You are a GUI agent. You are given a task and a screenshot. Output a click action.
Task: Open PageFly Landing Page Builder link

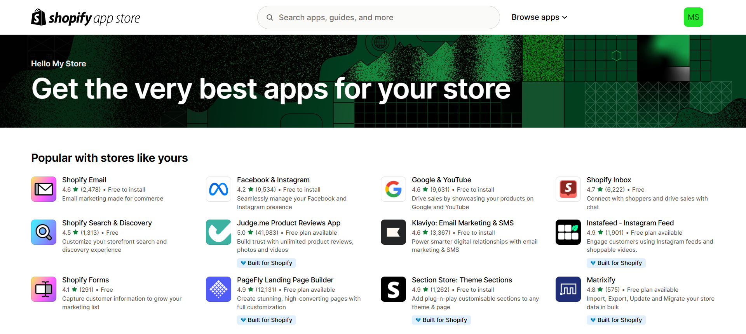[x=285, y=280]
